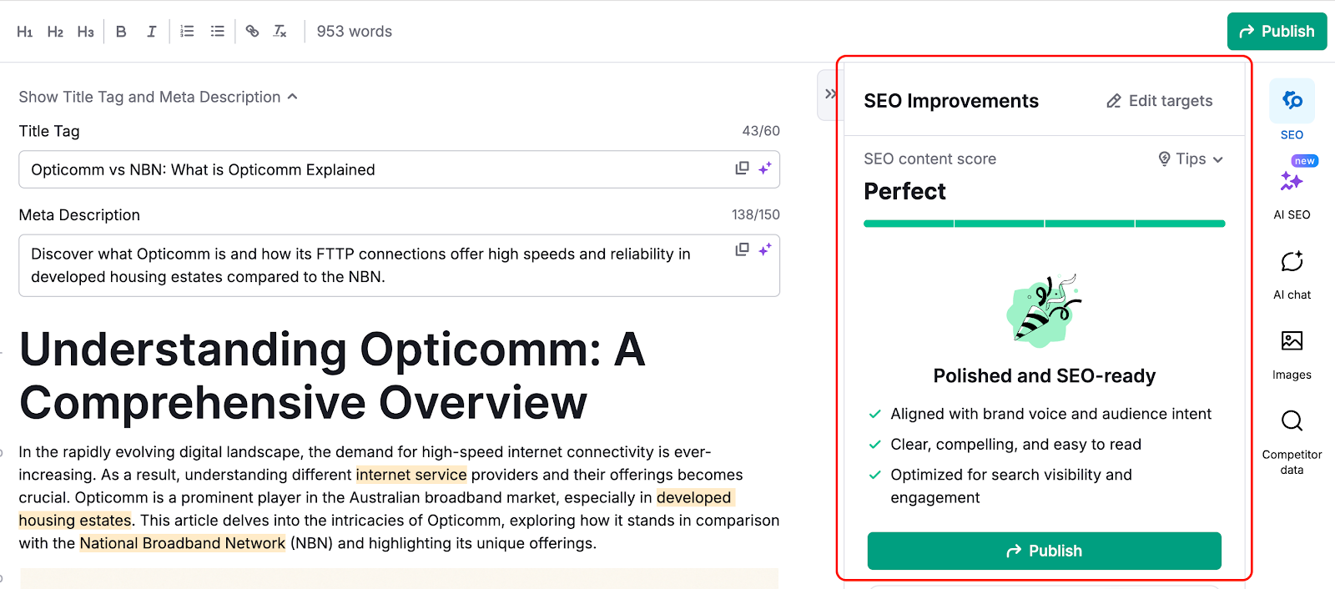This screenshot has height=589, width=1335.
Task: Apply italic formatting
Action: pos(151,31)
